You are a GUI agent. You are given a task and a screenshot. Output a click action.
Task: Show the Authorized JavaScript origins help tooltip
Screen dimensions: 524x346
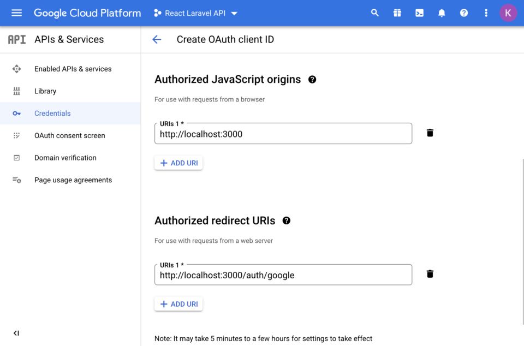[312, 79]
